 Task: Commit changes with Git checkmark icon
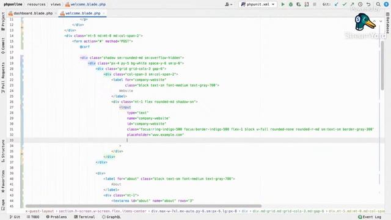pyautogui.click(x=345, y=4)
